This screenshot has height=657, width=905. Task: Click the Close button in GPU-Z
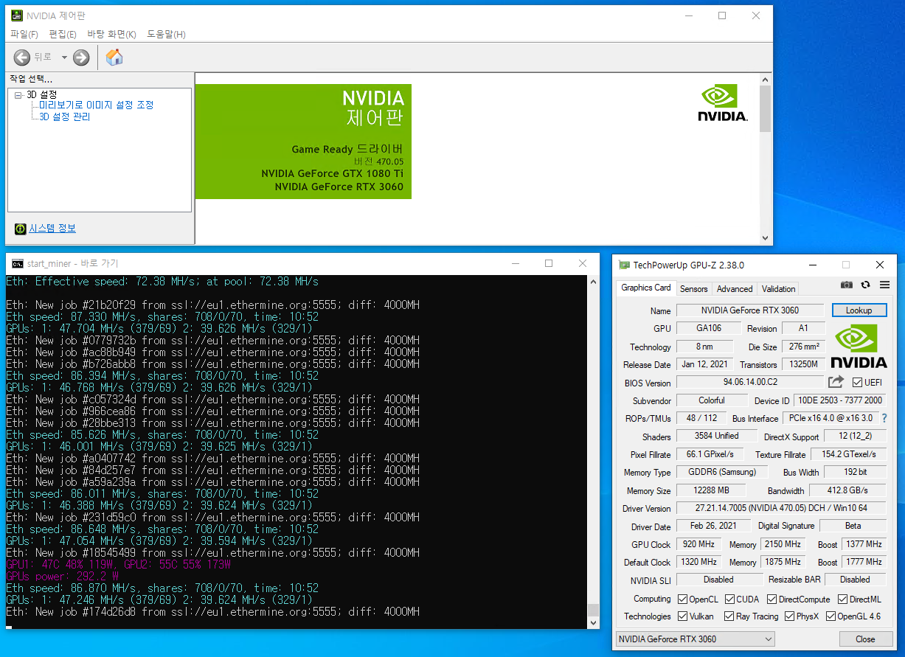865,639
